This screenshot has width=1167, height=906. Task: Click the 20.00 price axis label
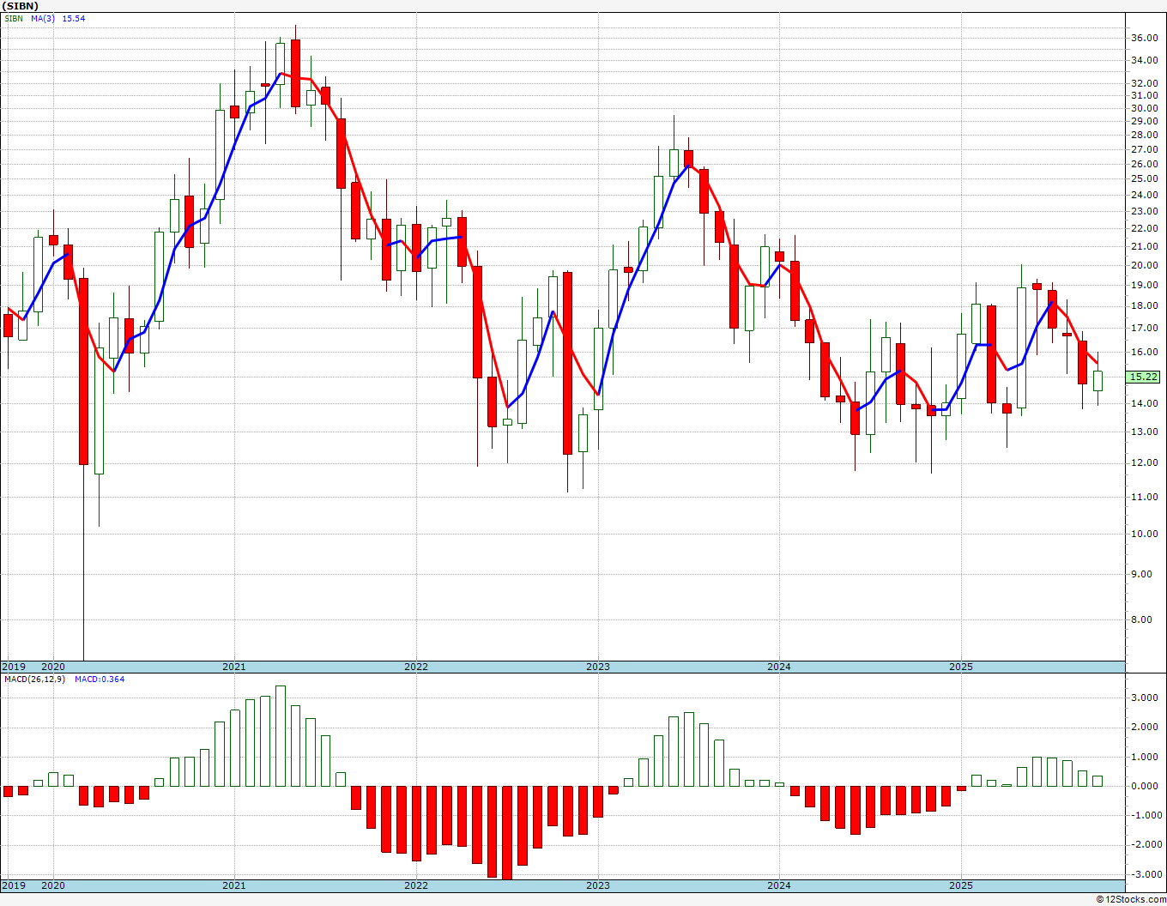(x=1145, y=265)
